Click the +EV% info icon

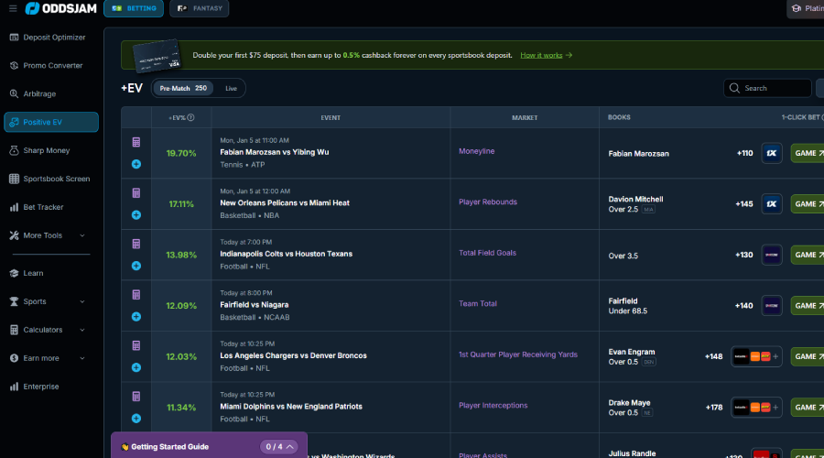pos(190,118)
